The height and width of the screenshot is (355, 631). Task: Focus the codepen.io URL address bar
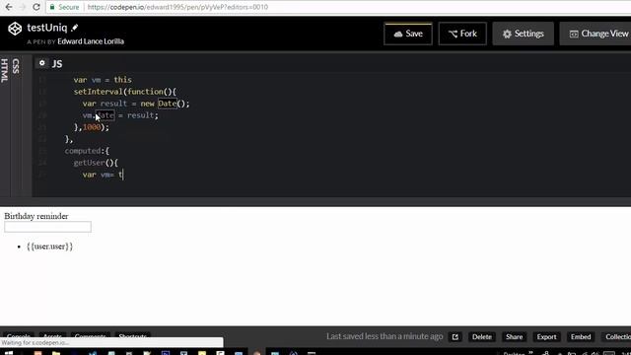coord(177,7)
